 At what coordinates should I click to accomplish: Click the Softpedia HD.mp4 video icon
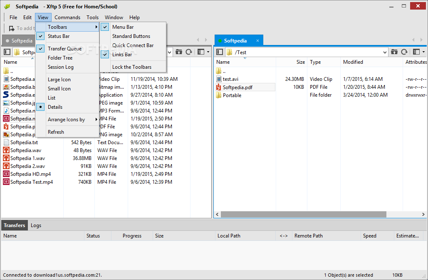(x=6, y=174)
